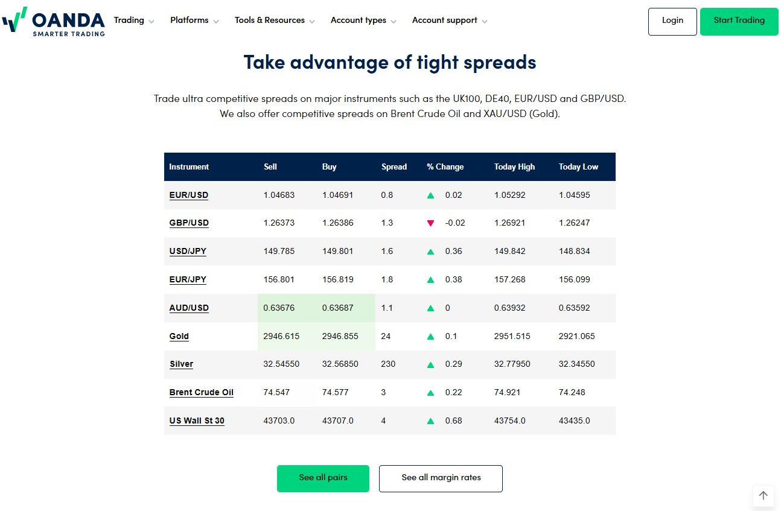Open the EUR/JPY instrument link
The height and width of the screenshot is (511, 781).
(188, 280)
